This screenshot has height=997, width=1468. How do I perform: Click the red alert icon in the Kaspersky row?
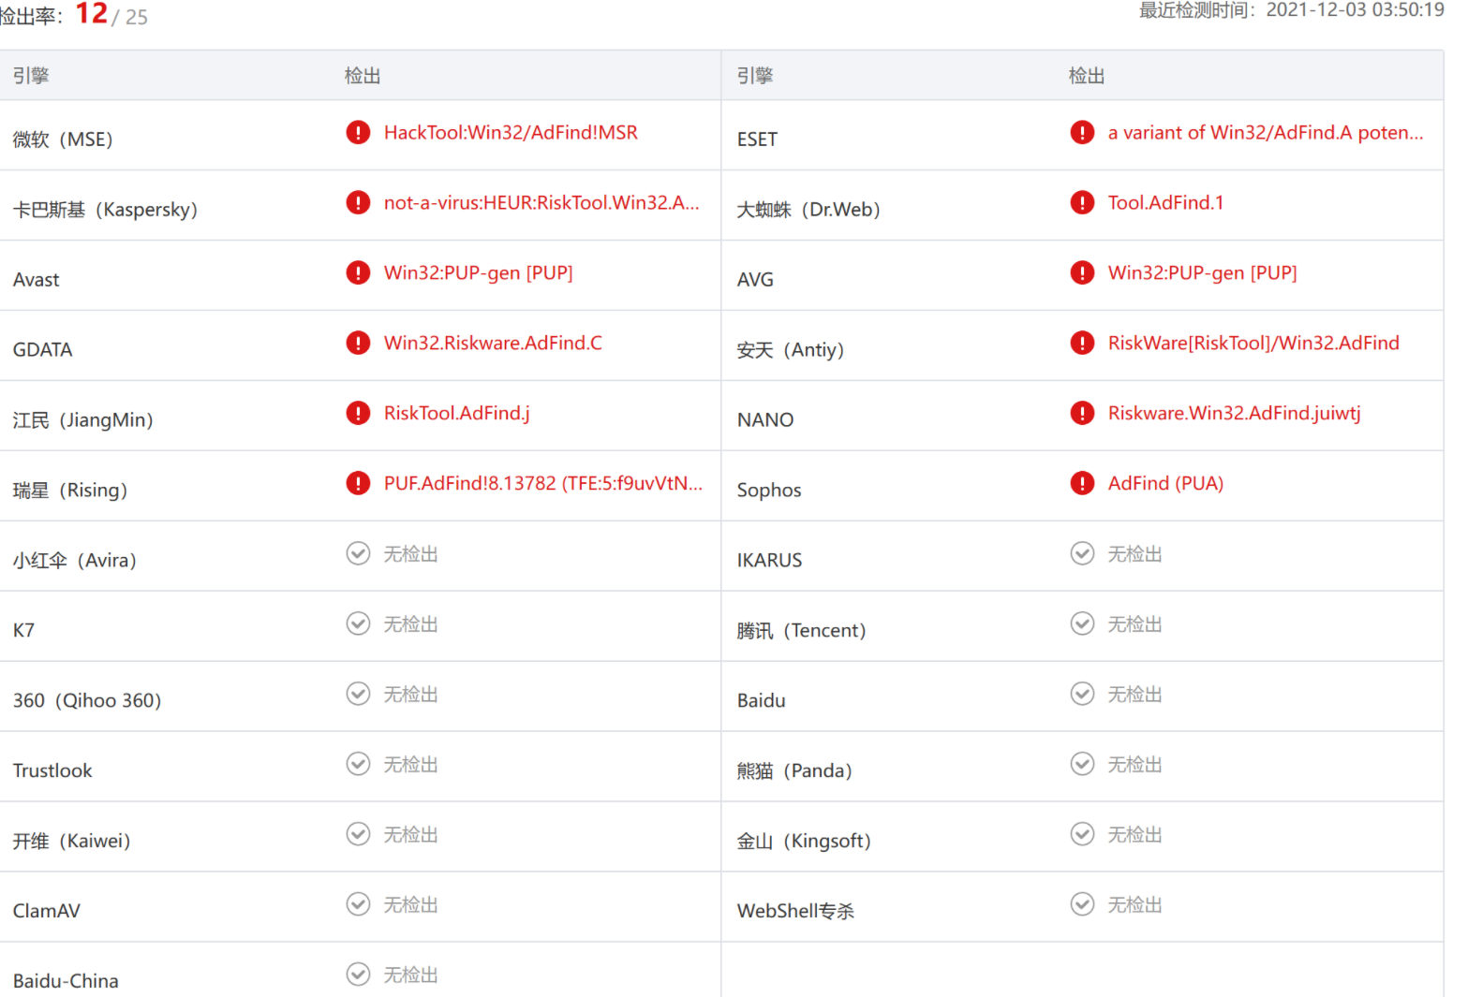(x=358, y=202)
